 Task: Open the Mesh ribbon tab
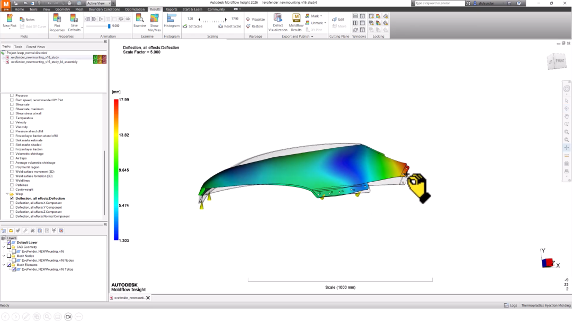coord(79,9)
